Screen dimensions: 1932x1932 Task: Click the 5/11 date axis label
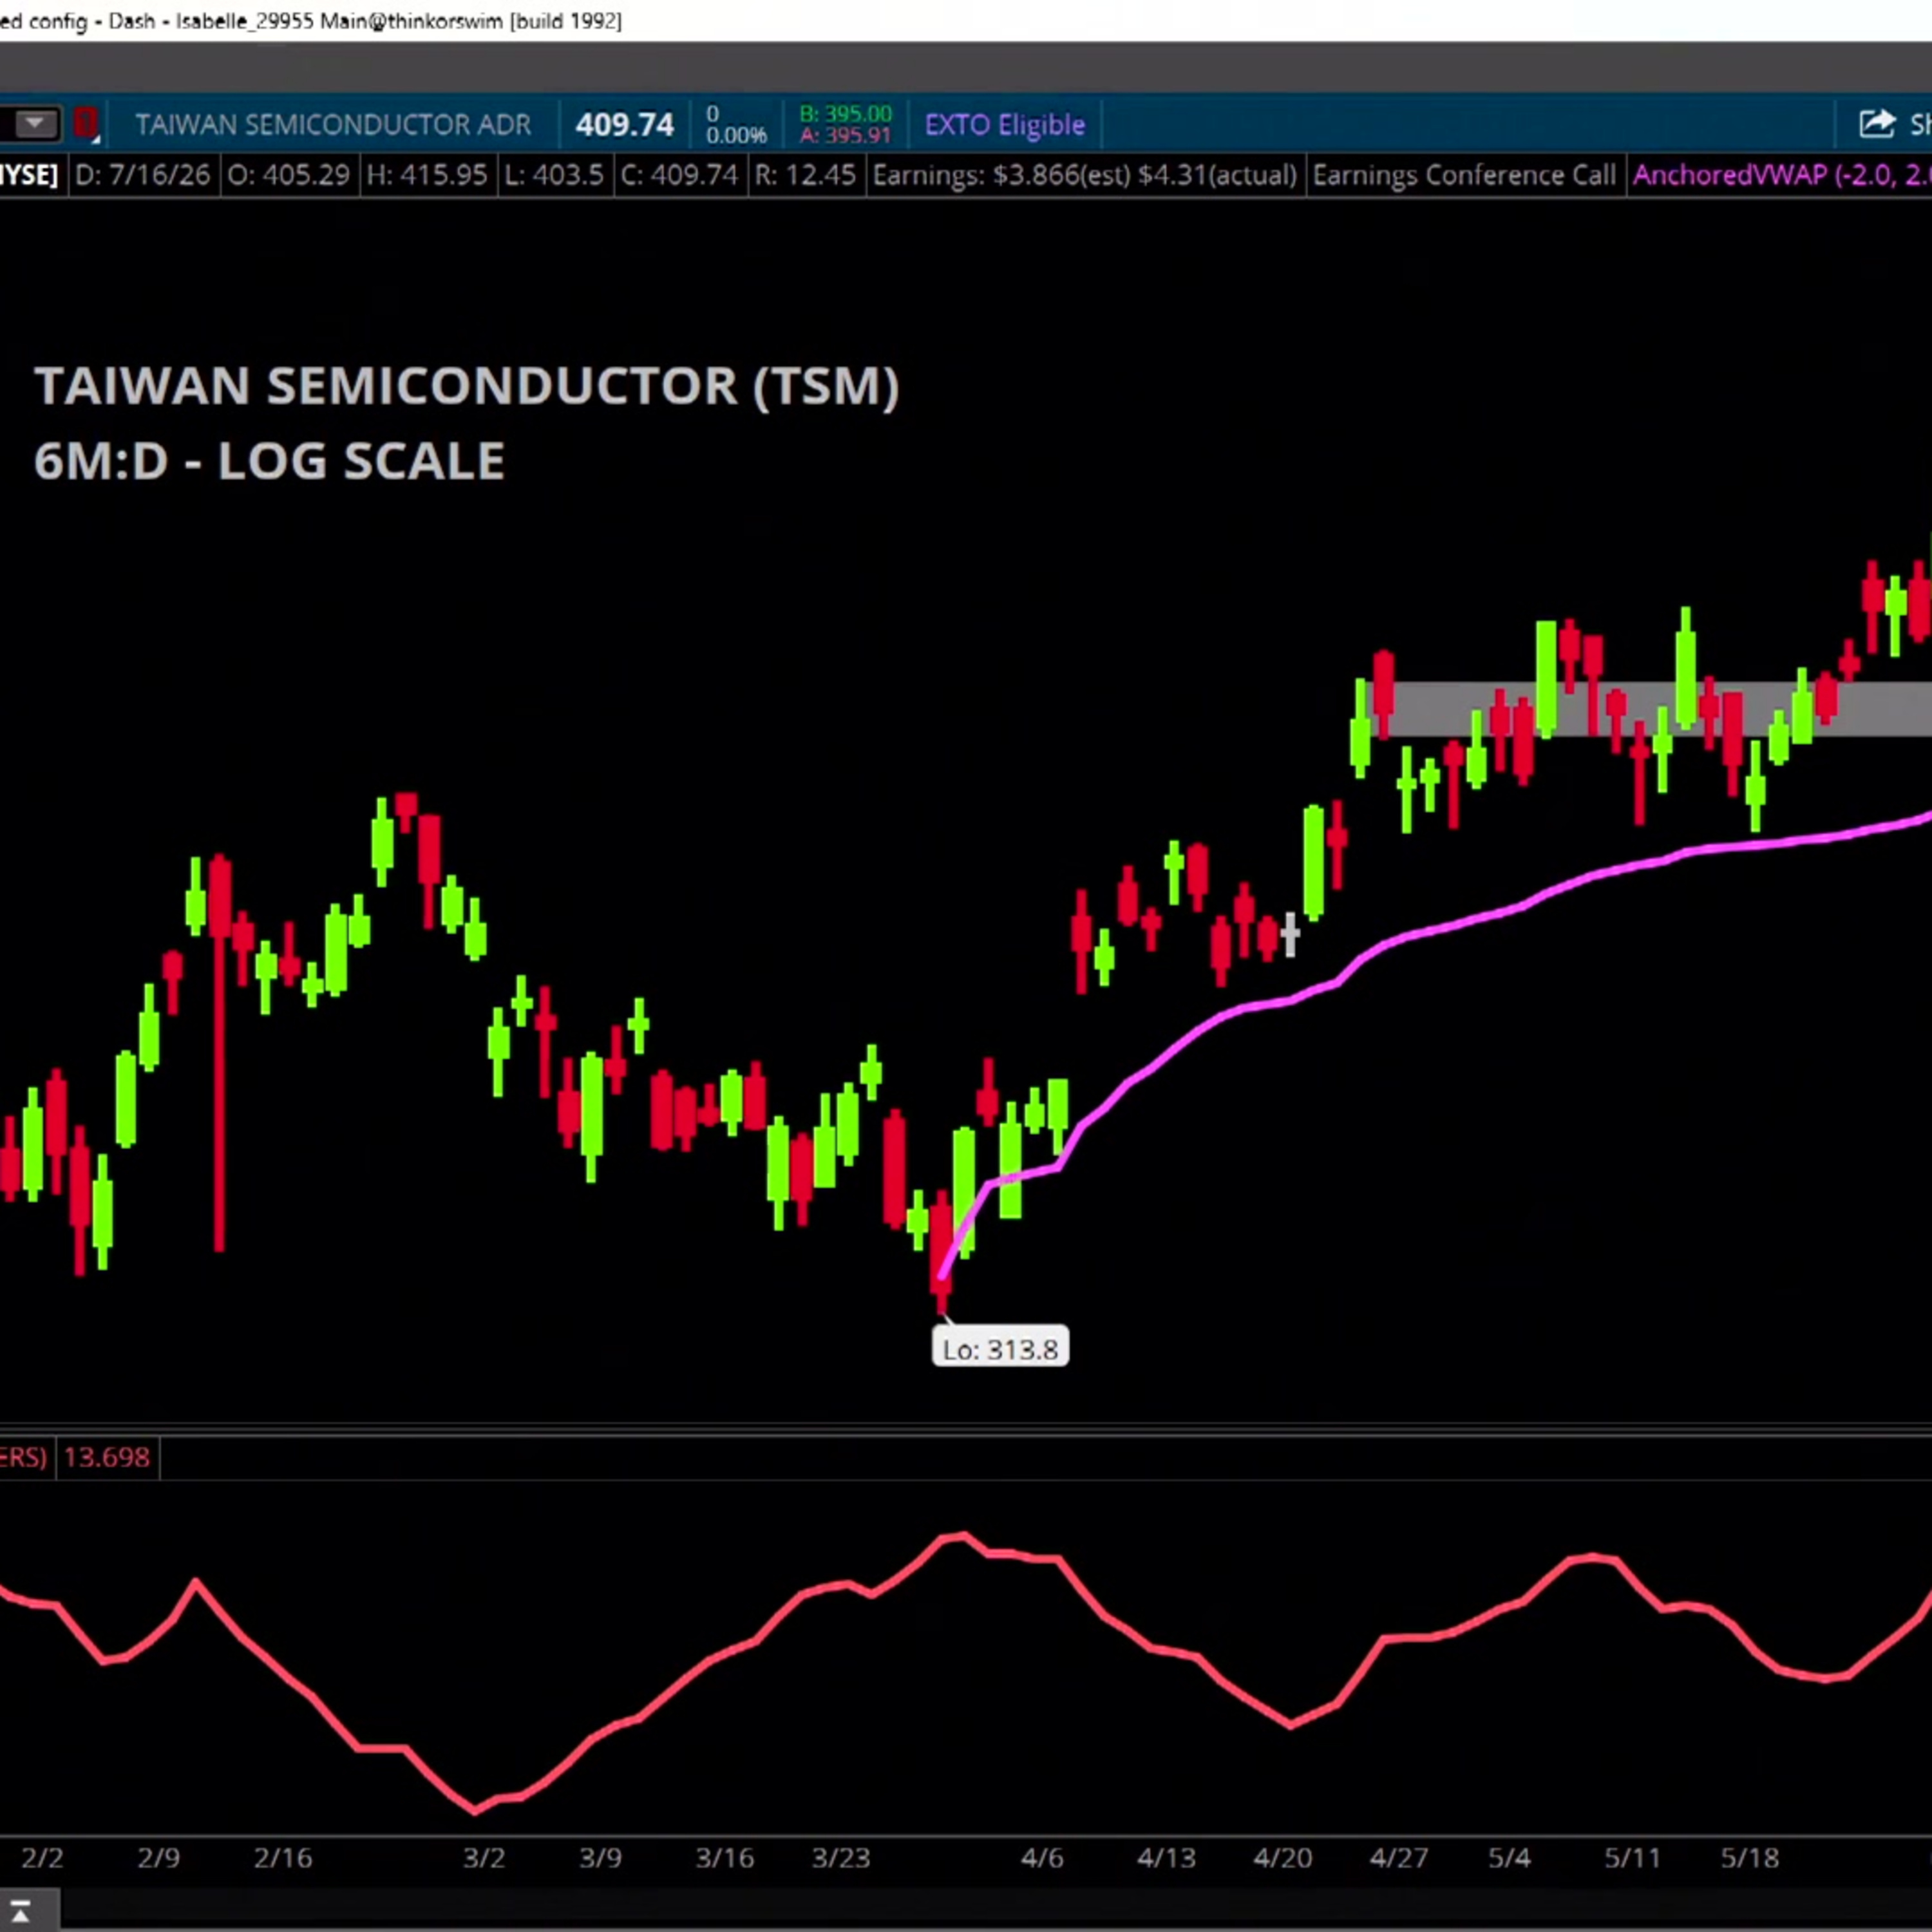(x=1632, y=1858)
